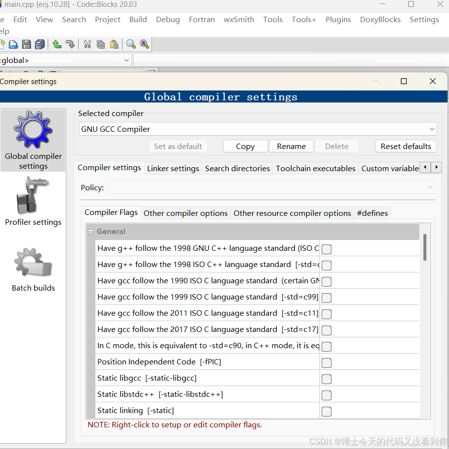Click the Rename compiler button
The width and height of the screenshot is (449, 449).
pos(291,147)
